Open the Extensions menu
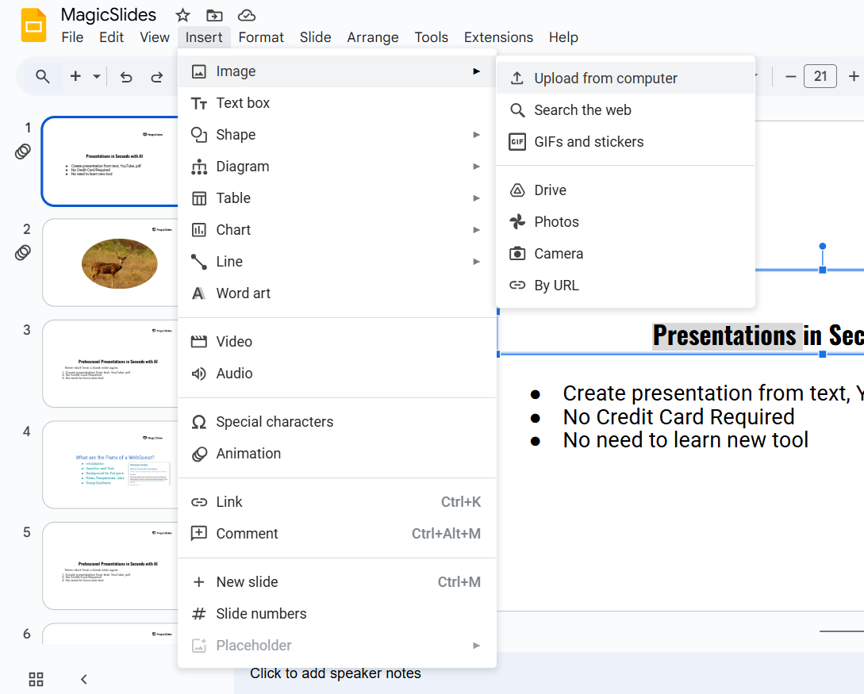 click(x=498, y=37)
